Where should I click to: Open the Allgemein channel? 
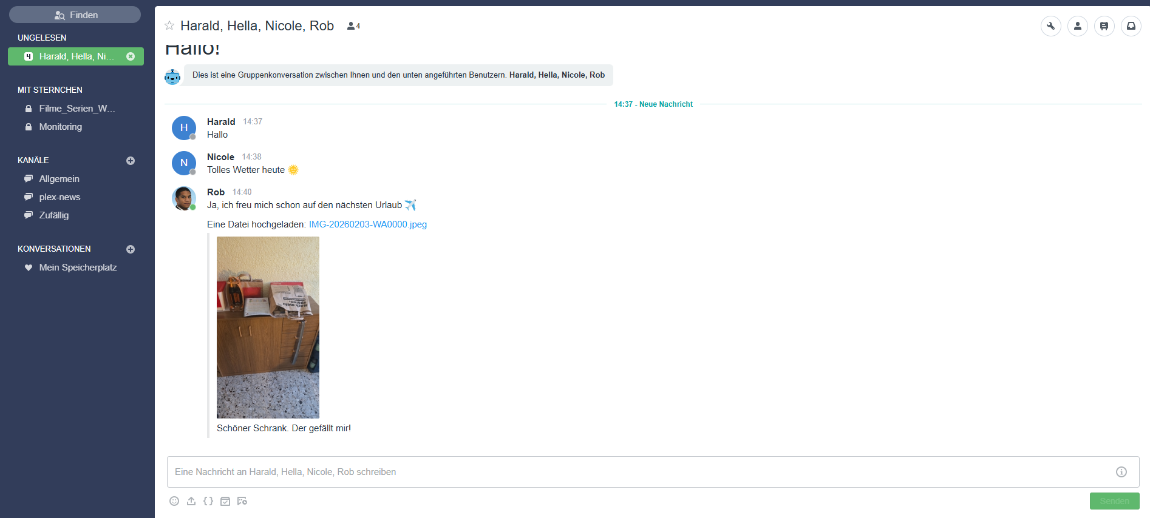pyautogui.click(x=59, y=179)
